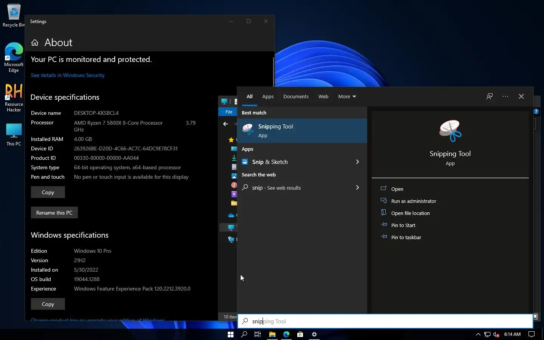Expand Snip & Sketch result chevron
This screenshot has width=544, height=340.
pyautogui.click(x=357, y=162)
